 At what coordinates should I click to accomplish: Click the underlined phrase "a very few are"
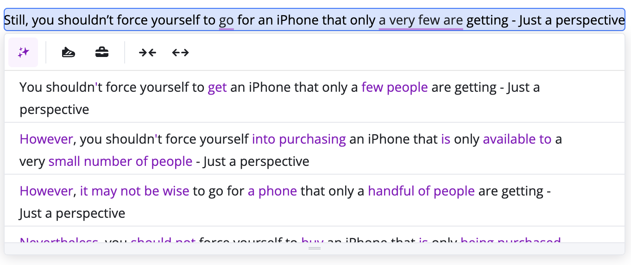421,20
